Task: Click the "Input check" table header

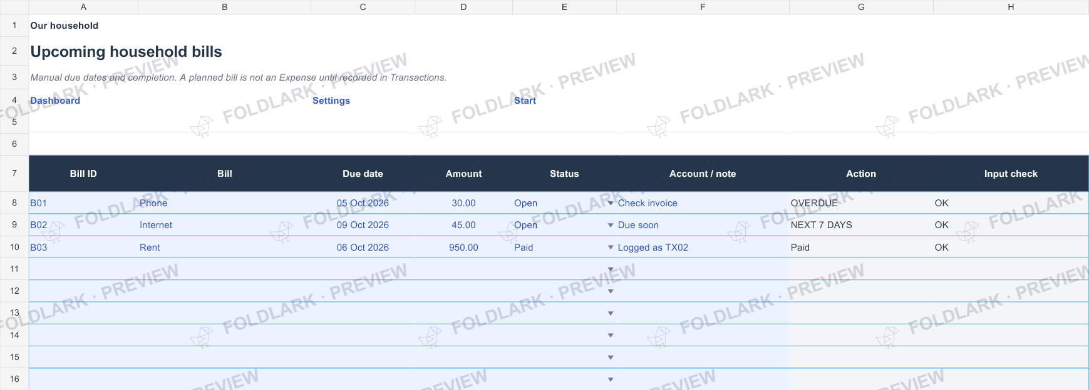Action: [x=1011, y=174]
